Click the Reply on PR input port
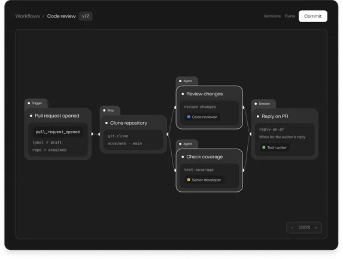The image size is (343, 259). click(x=250, y=134)
